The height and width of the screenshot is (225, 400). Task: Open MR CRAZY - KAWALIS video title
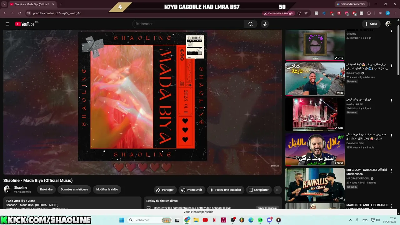point(367,172)
